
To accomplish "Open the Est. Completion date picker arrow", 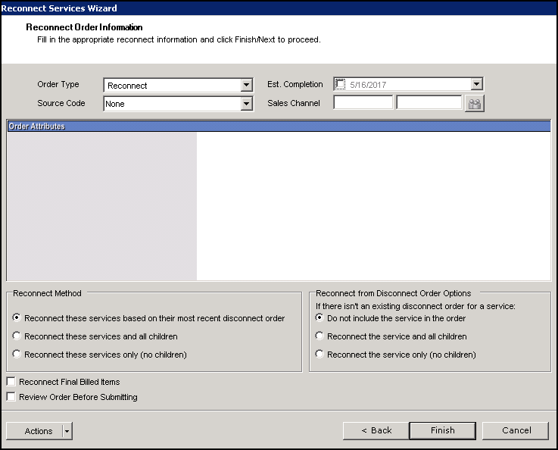I will [x=476, y=85].
